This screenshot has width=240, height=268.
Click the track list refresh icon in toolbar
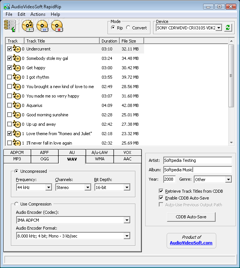click(10, 26)
